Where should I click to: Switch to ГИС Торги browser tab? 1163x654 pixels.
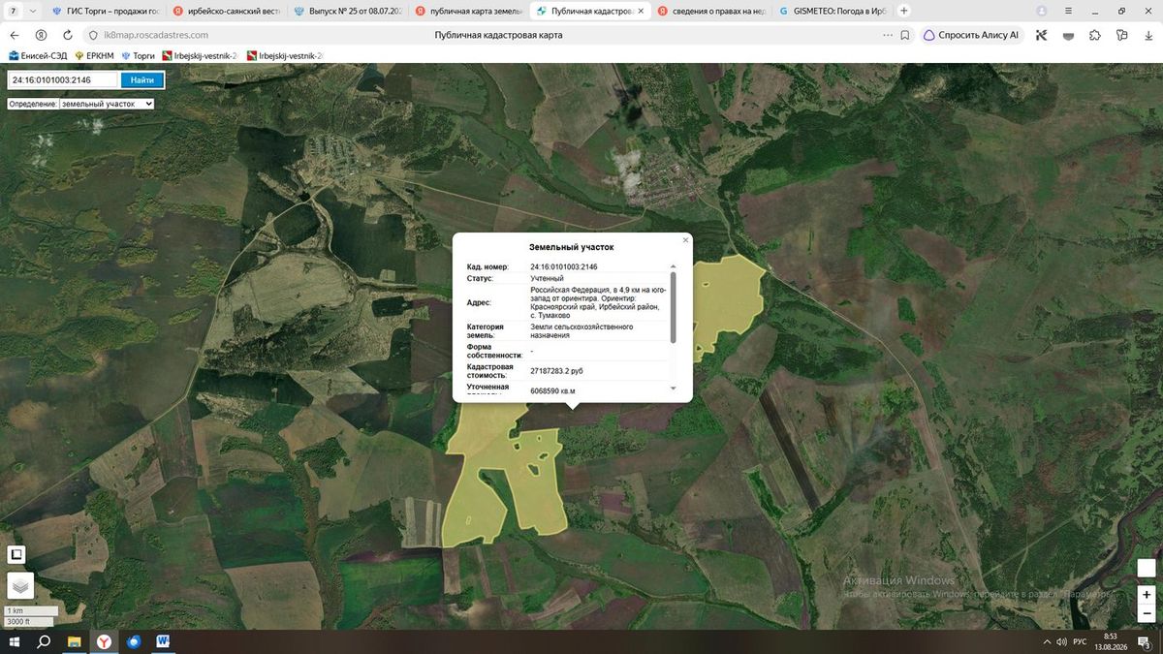[x=107, y=11]
